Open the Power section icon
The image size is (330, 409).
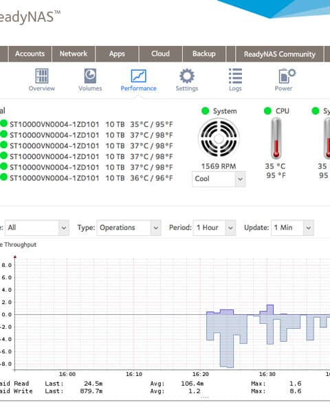pyautogui.click(x=287, y=76)
